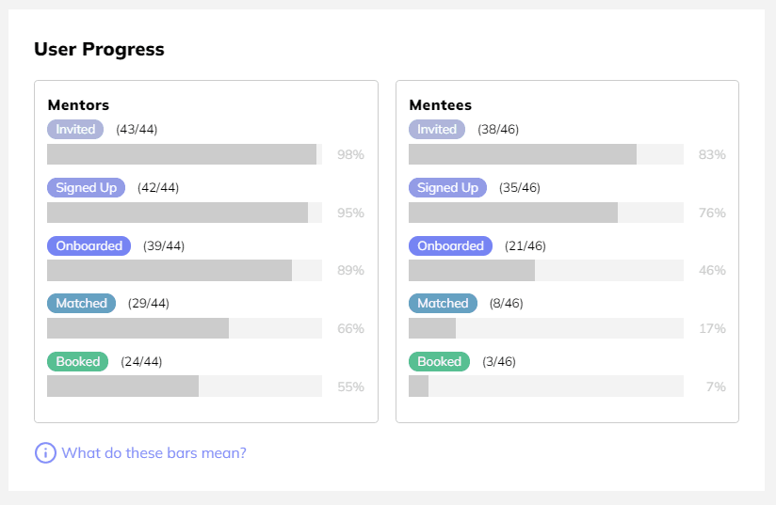Click the Mentees Invited badge

(437, 130)
